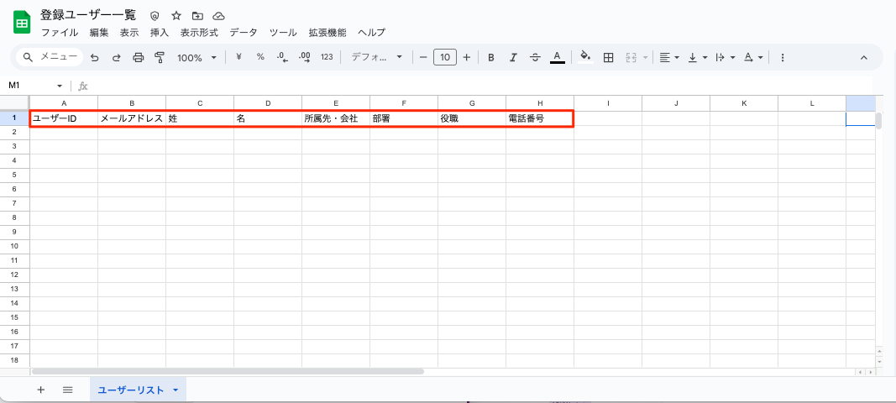Viewport: 896px width, 403px height.
Task: Click the scroll-right arrow at bottom right
Action: (x=871, y=372)
